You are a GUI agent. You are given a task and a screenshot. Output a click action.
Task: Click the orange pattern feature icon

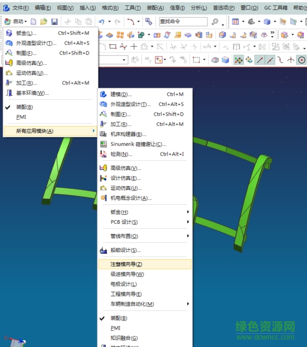[x=120, y=35]
